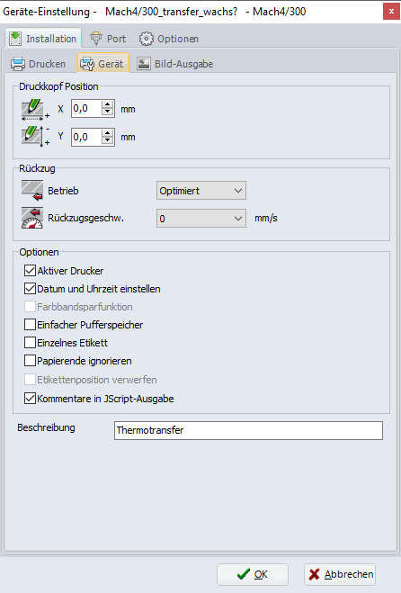Cancel with the Abbrechen button
This screenshot has height=593, width=401.
click(x=340, y=574)
